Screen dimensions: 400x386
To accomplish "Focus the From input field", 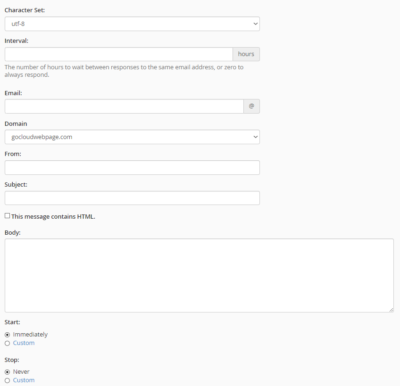I will [x=132, y=167].
